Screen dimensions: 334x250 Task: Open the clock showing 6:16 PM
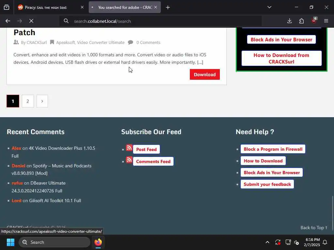point(312,242)
